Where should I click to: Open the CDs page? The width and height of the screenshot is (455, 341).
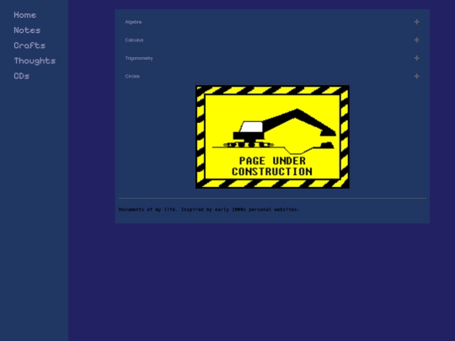21,76
